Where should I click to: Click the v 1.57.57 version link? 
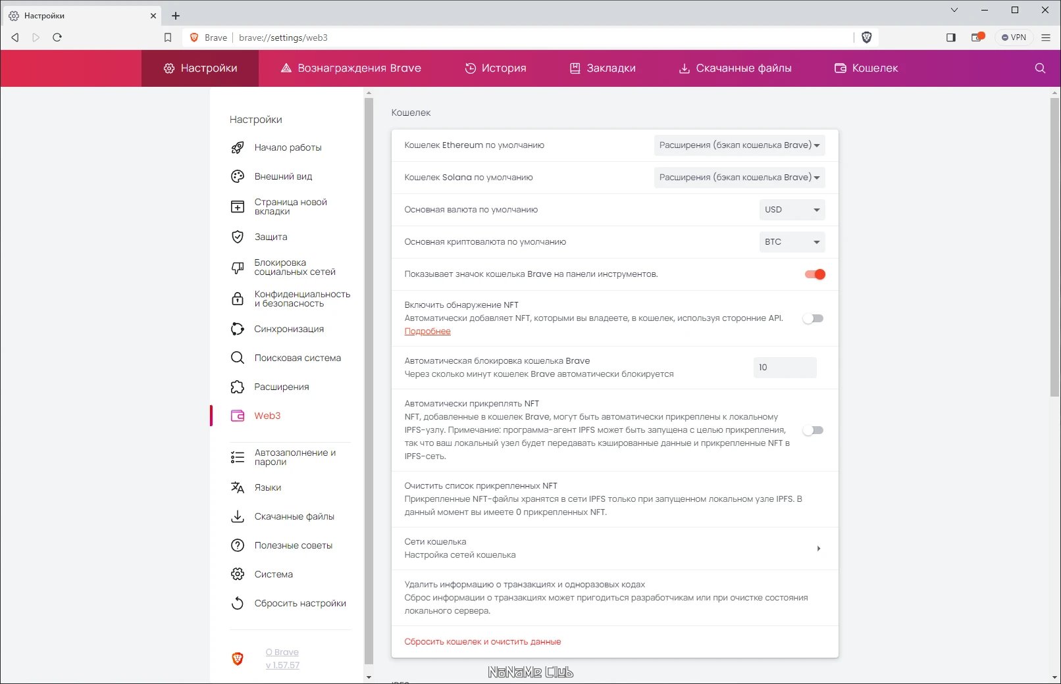pos(282,666)
